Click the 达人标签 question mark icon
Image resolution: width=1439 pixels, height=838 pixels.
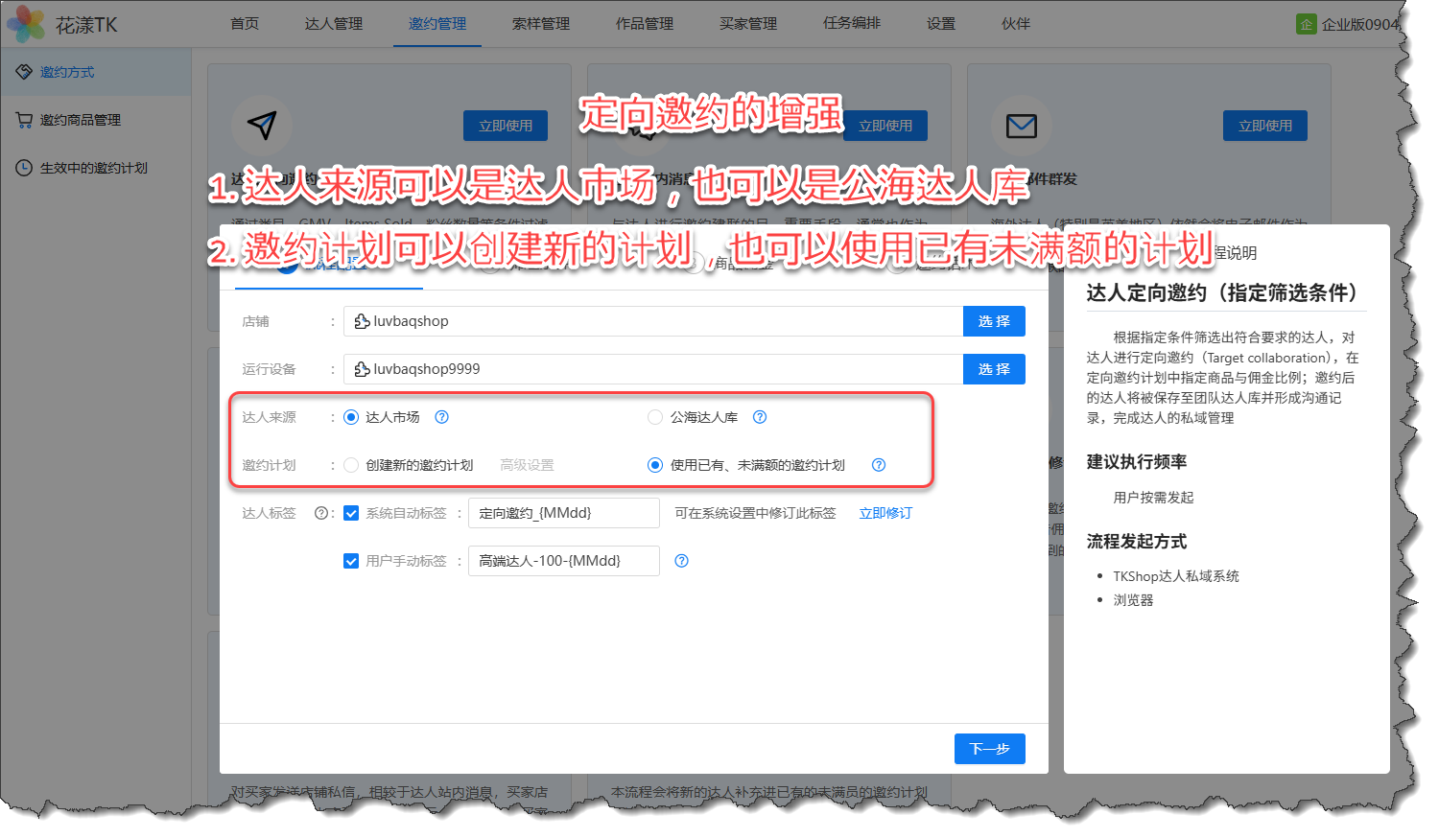pos(321,513)
